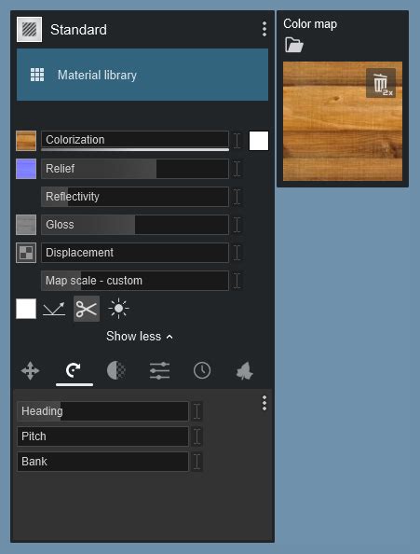The height and width of the screenshot is (554, 420).
Task: Click the text-input icon next to Bank
Action: point(197,462)
